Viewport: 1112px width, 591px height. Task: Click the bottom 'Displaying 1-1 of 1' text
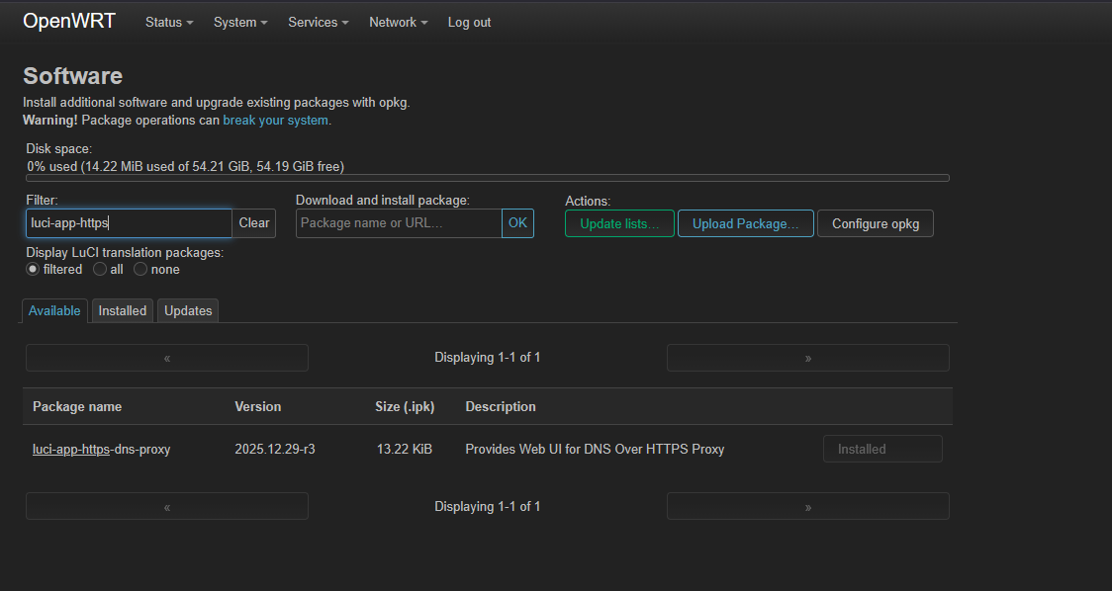click(x=487, y=507)
